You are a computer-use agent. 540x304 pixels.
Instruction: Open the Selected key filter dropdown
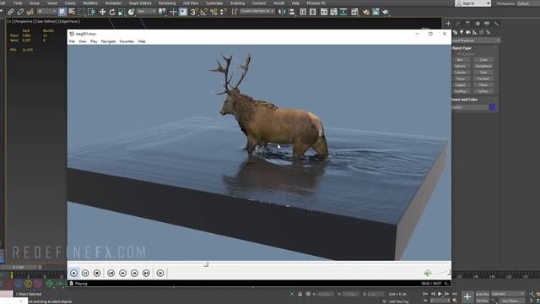tap(508, 294)
